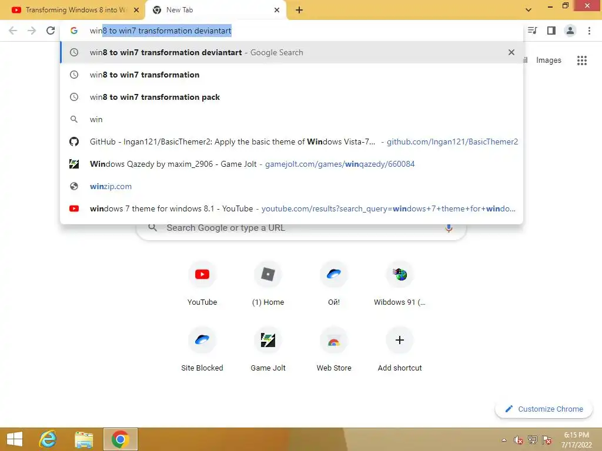This screenshot has height=451, width=602.
Task: Go forward with the forward arrow
Action: tap(32, 31)
